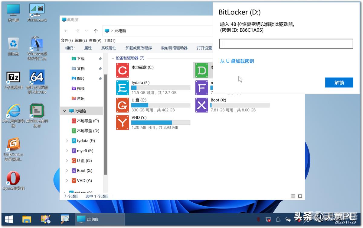Viewport: 363px width, 228px height.
Task: Select the VHD (Y:) drive icon
Action: [123, 123]
